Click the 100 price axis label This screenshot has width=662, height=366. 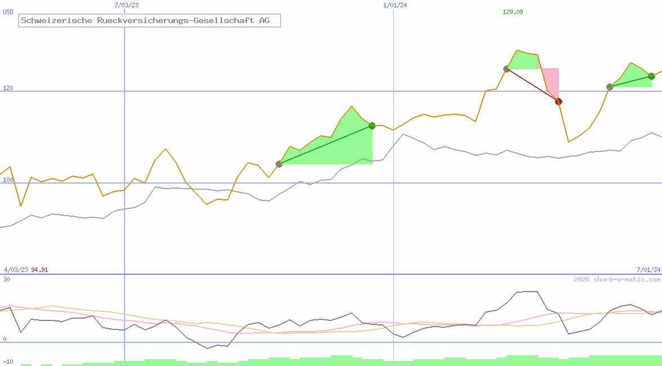click(8, 180)
